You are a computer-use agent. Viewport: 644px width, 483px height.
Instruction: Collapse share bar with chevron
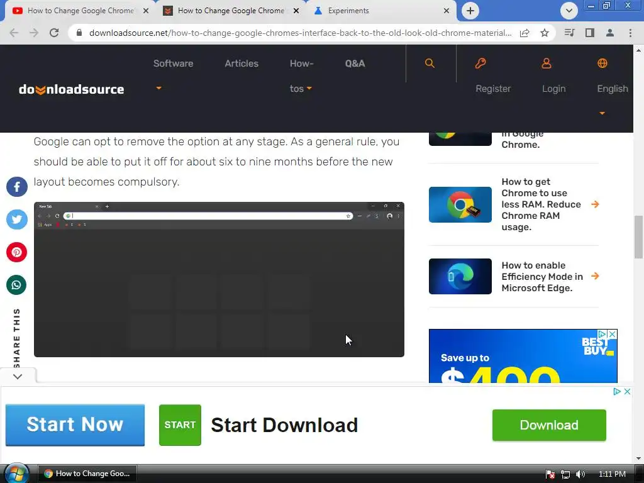(18, 376)
